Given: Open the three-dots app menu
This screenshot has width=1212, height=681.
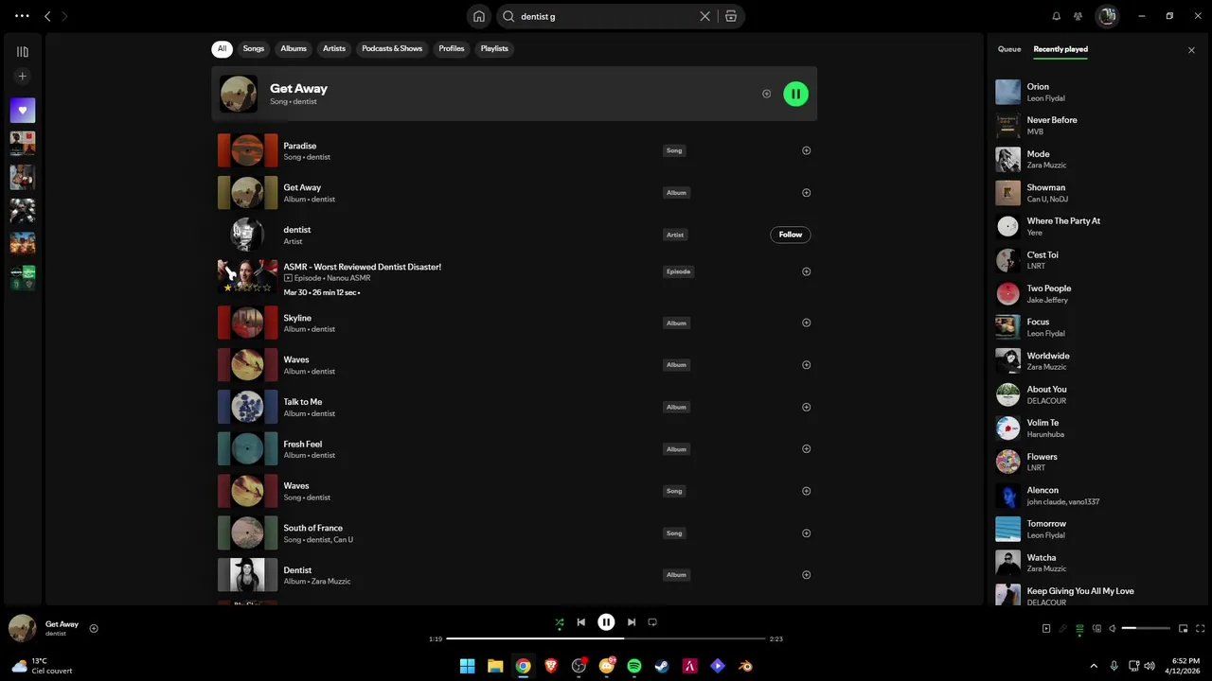Looking at the screenshot, I should (x=22, y=16).
